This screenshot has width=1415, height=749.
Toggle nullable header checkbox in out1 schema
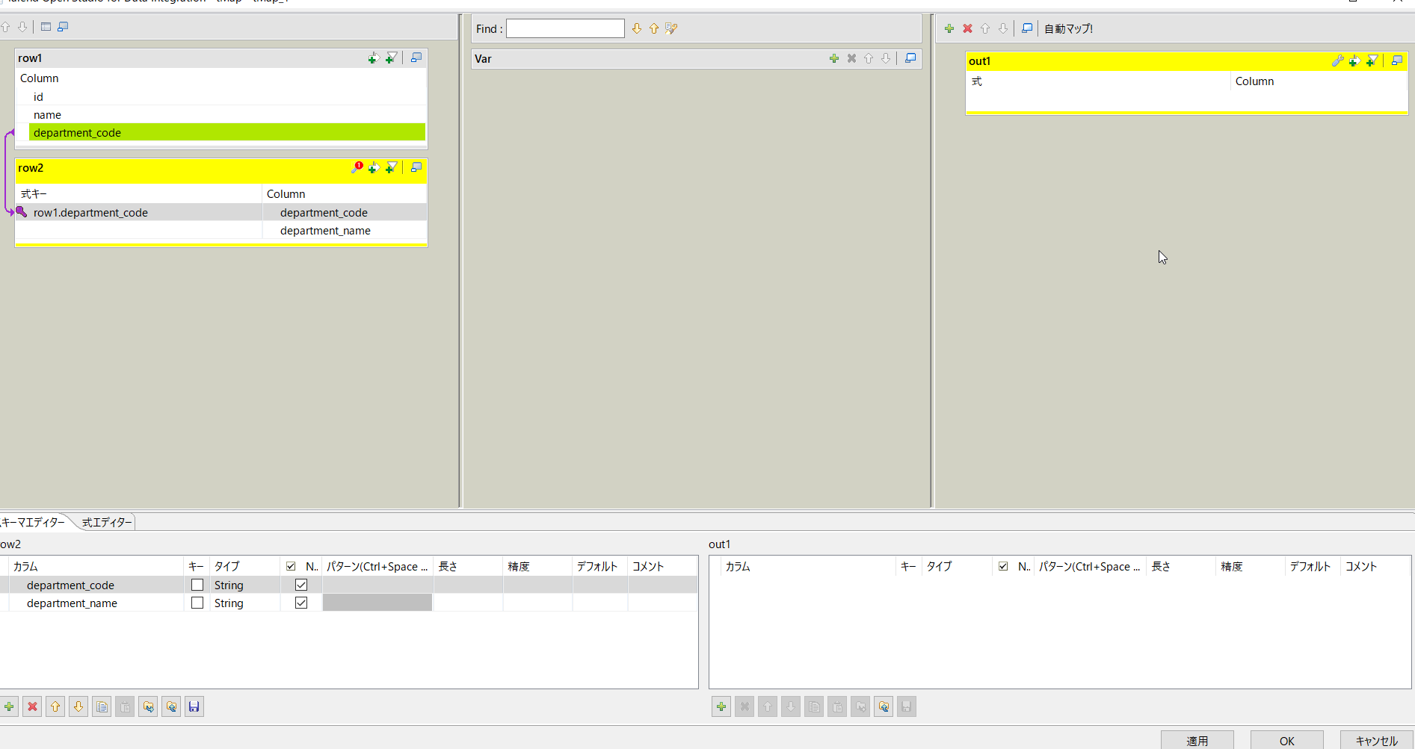1003,566
